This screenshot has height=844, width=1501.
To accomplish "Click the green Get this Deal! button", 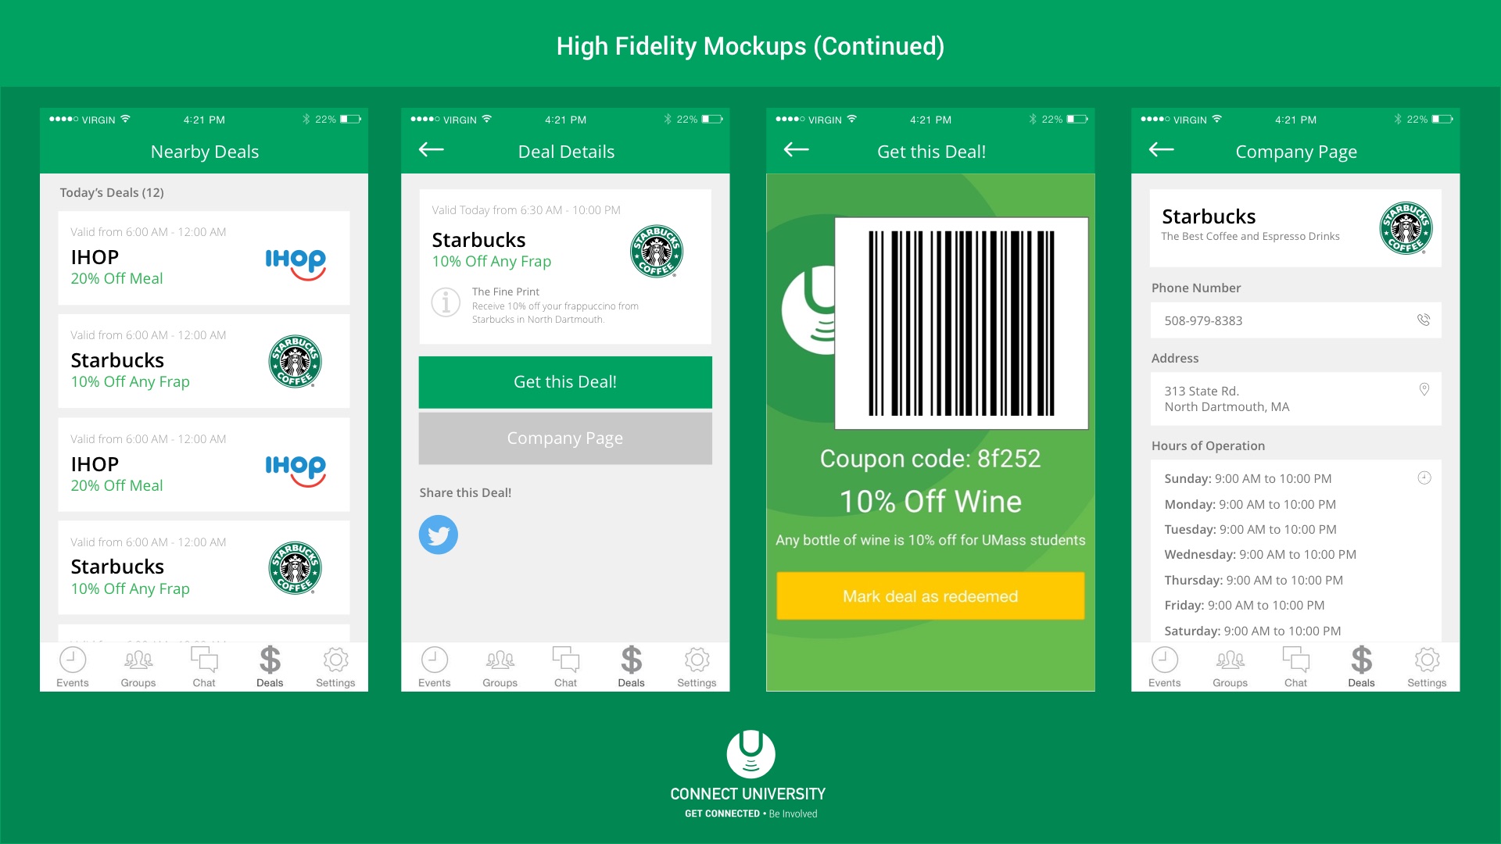I will tap(565, 382).
